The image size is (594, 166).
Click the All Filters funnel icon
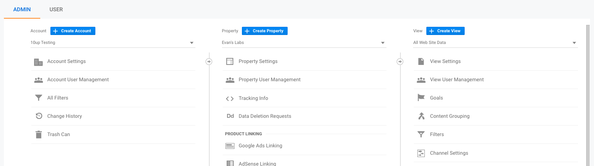[38, 98]
